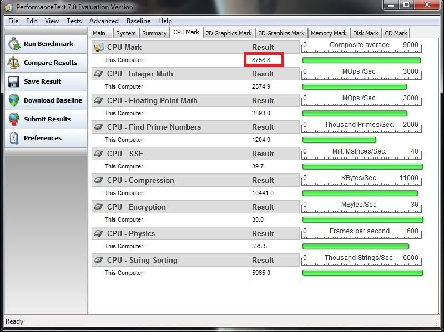The image size is (444, 332).
Task: Select the CPU Mark score 8758.8
Action: pyautogui.click(x=261, y=60)
